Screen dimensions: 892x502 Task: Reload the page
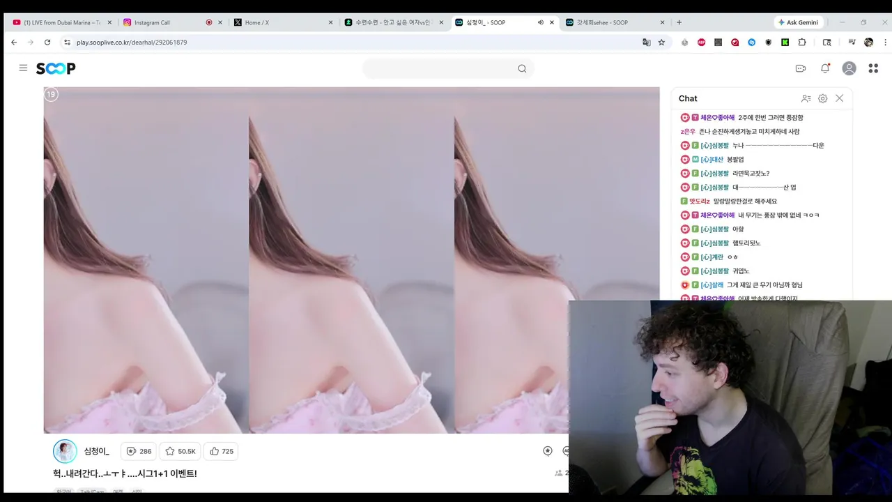47,43
